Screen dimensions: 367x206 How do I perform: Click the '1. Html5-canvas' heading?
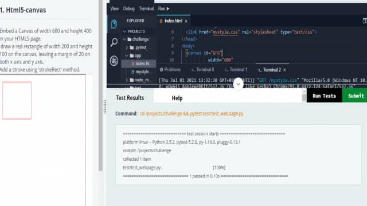(x=23, y=10)
